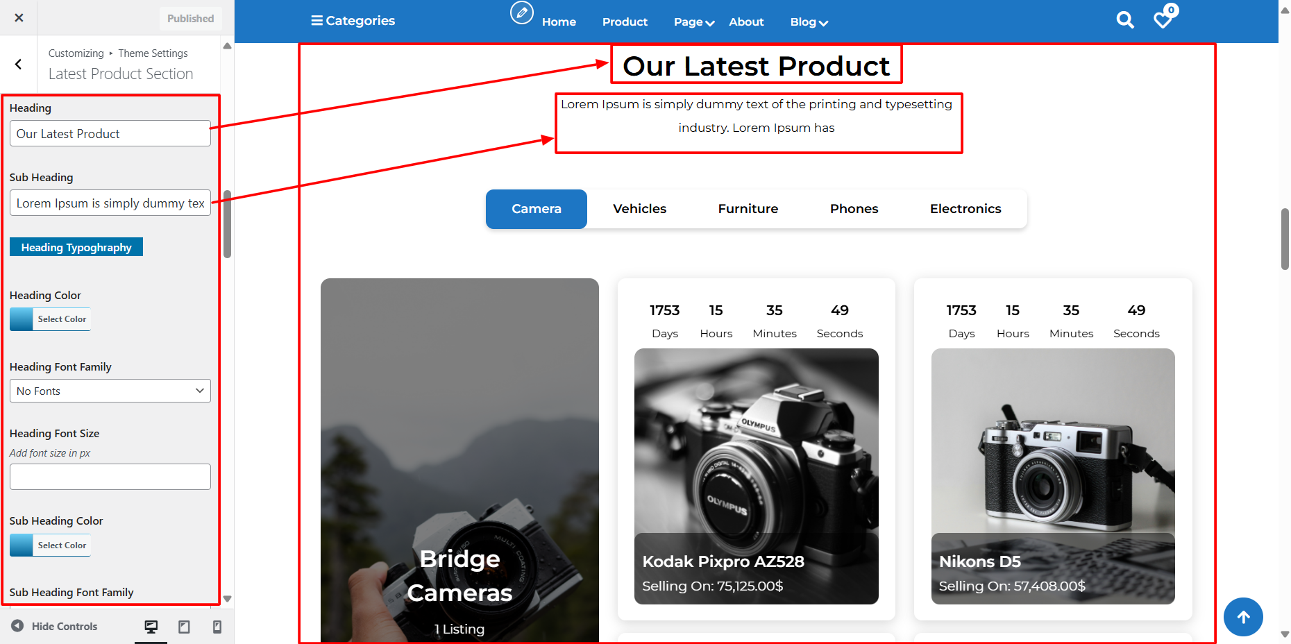Open the wishlist heart icon

coord(1163,20)
